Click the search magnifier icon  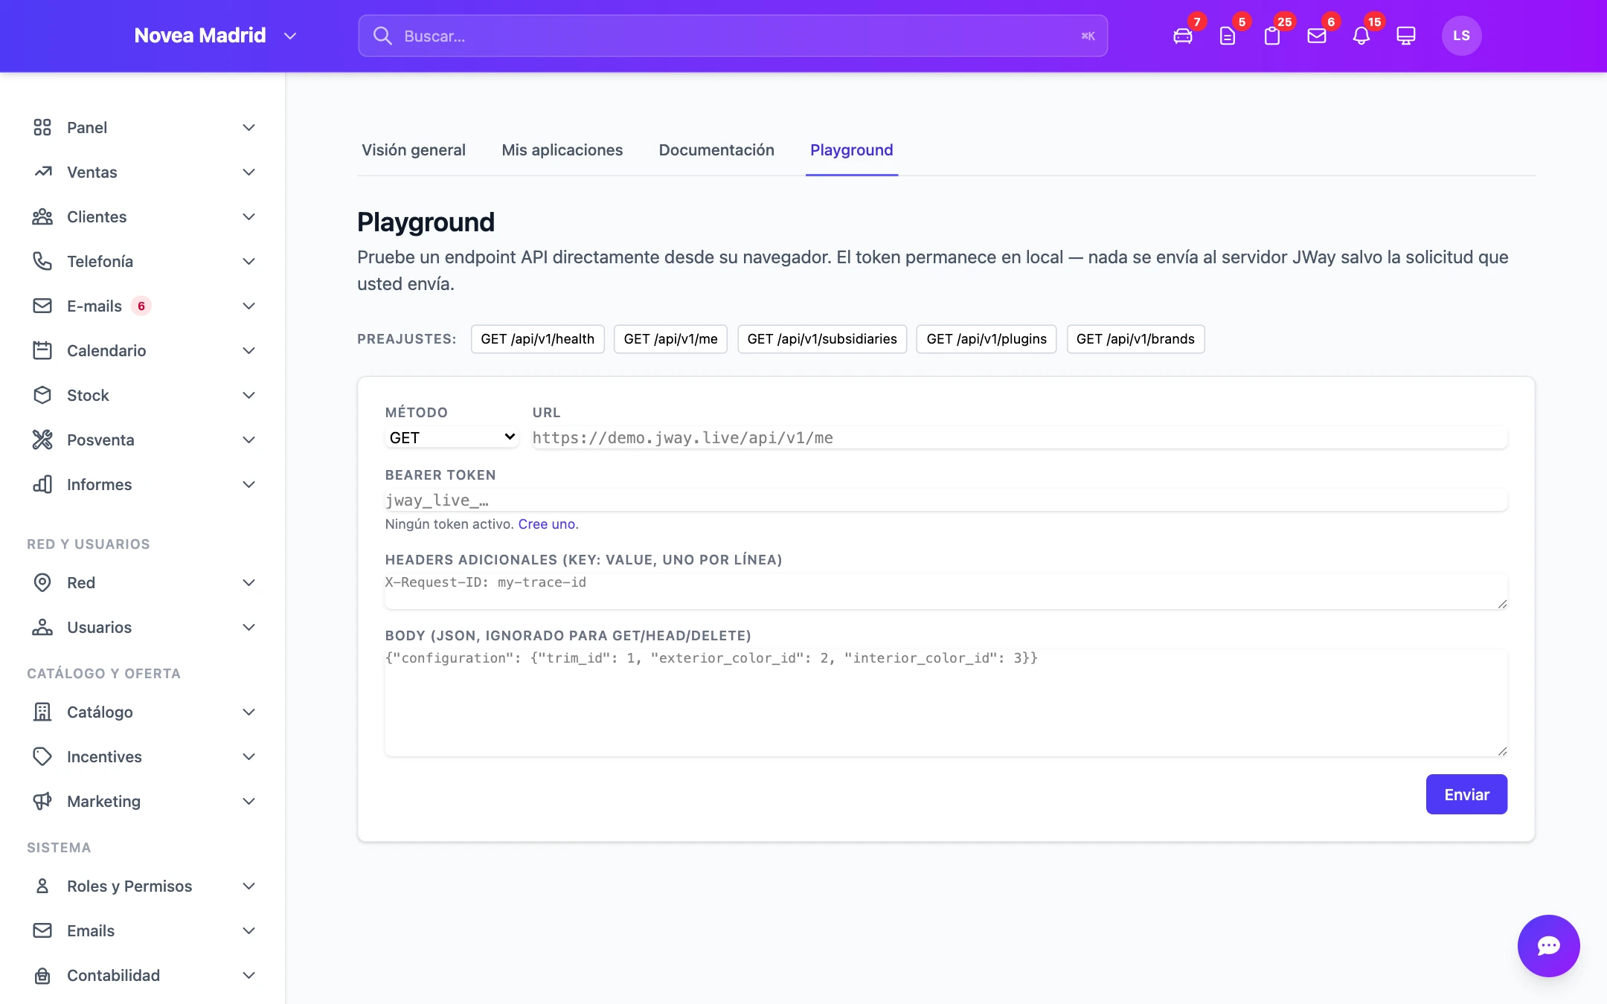pos(382,36)
